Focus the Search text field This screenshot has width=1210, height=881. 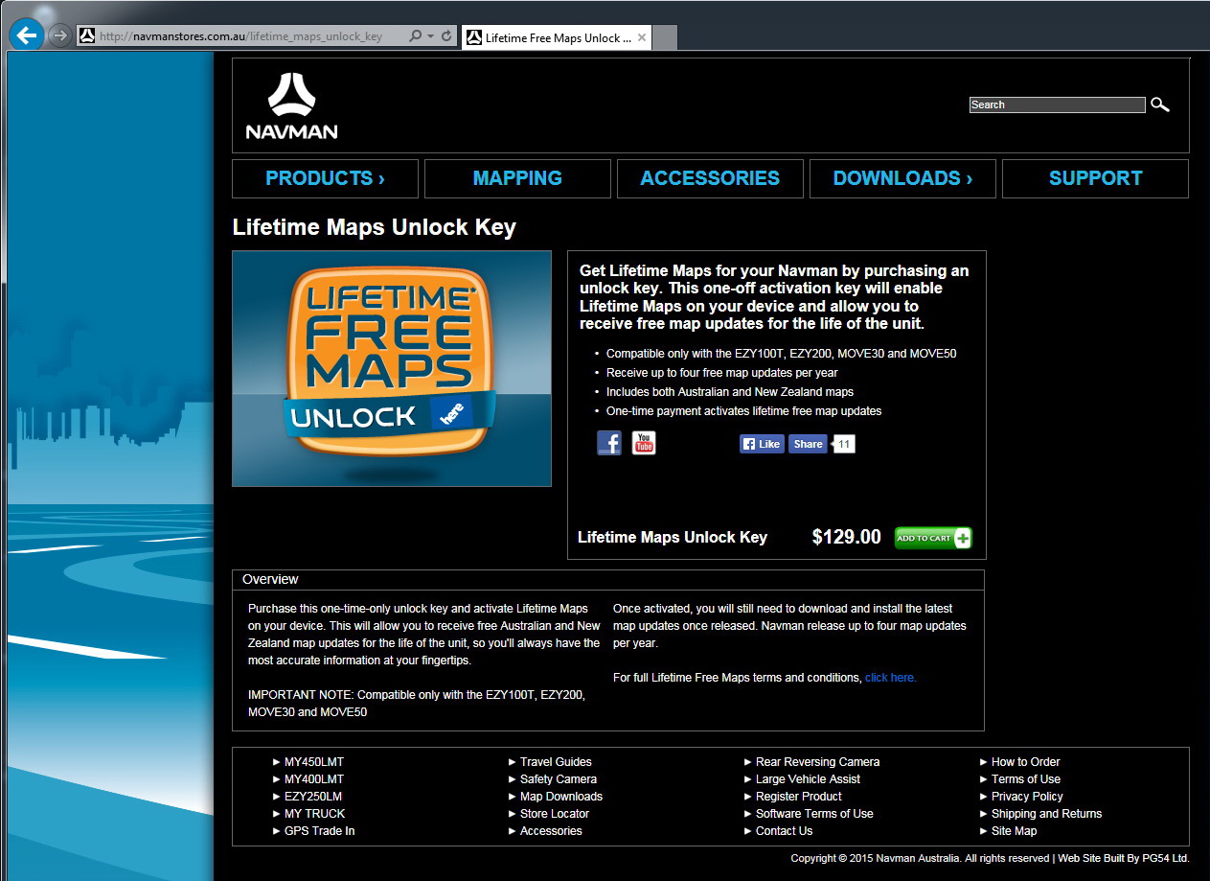(x=1057, y=105)
